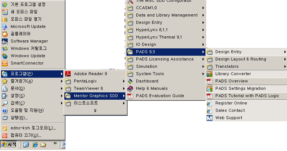The height and width of the screenshot is (151, 287).
Task: Open the Simulation folder menu
Action: pos(166,67)
